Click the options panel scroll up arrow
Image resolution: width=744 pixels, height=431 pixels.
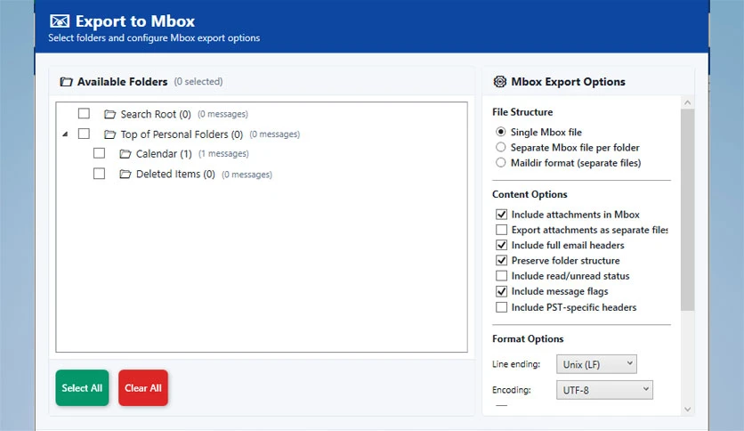pyautogui.click(x=688, y=102)
